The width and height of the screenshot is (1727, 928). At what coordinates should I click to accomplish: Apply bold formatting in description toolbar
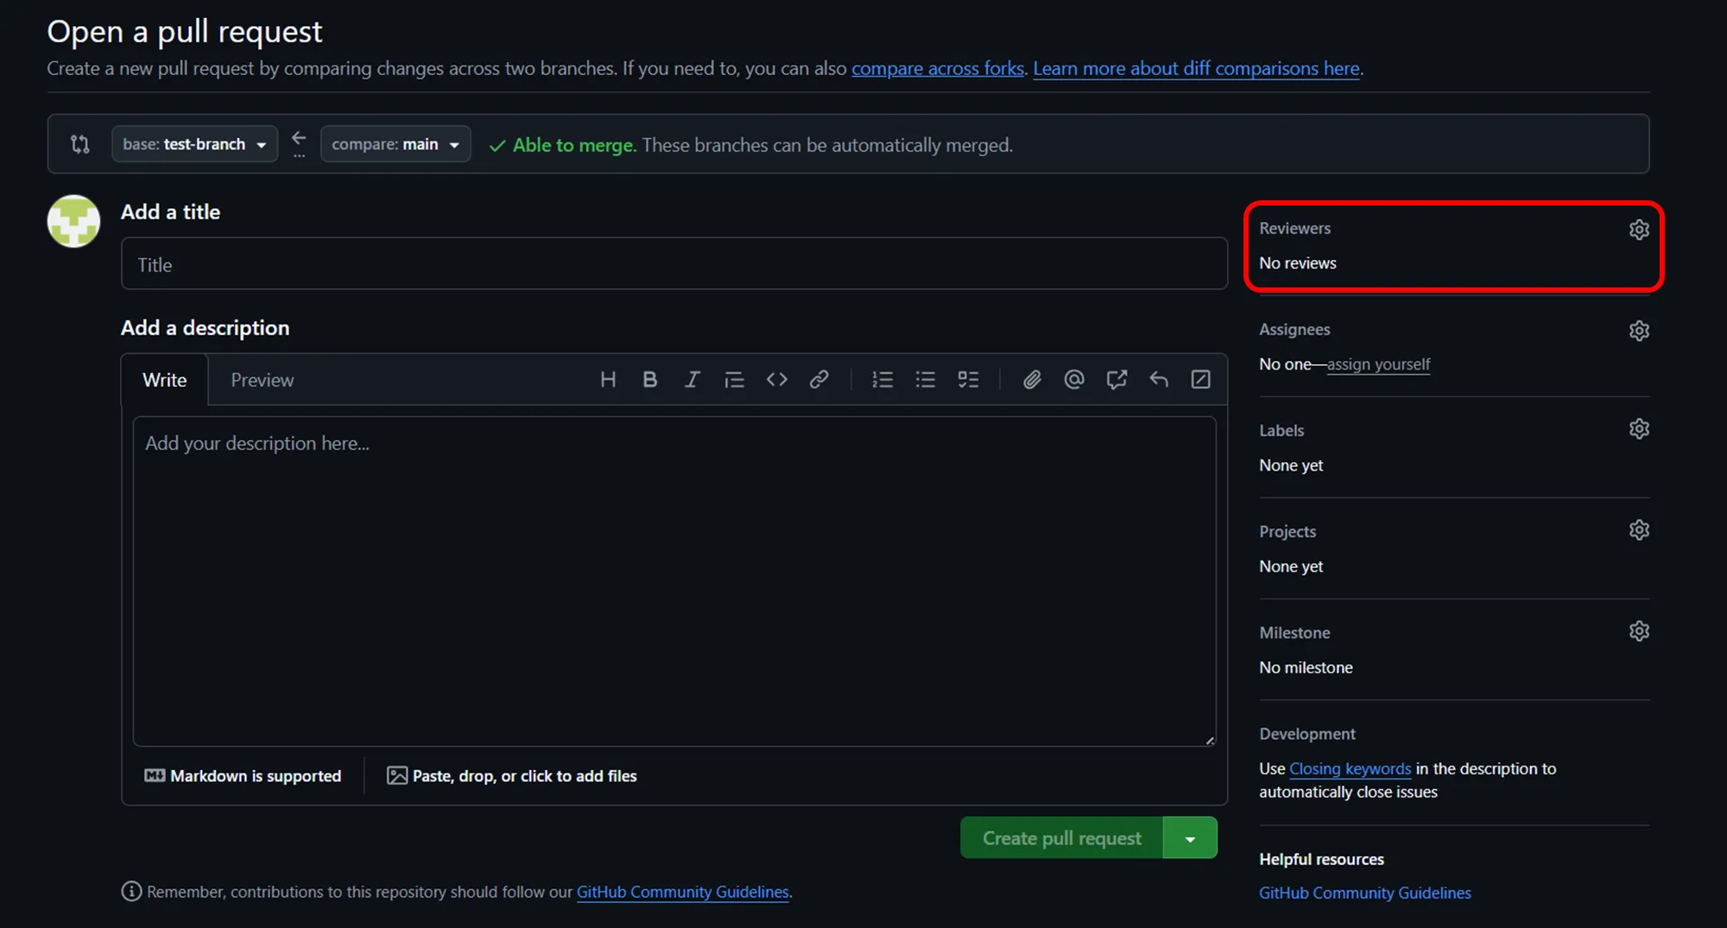[649, 379]
